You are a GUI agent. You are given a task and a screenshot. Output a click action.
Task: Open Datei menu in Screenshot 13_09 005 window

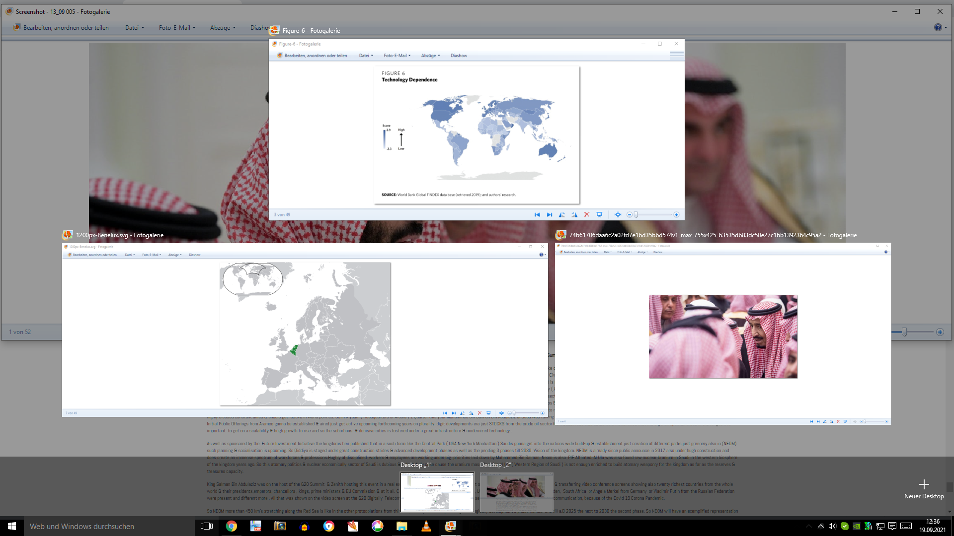[134, 28]
